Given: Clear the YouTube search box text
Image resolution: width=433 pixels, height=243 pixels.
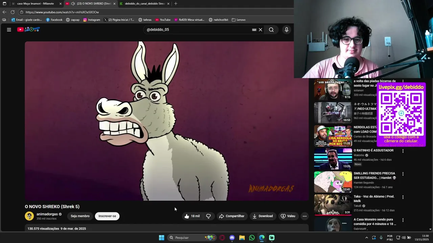Looking at the screenshot, I should pyautogui.click(x=260, y=30).
